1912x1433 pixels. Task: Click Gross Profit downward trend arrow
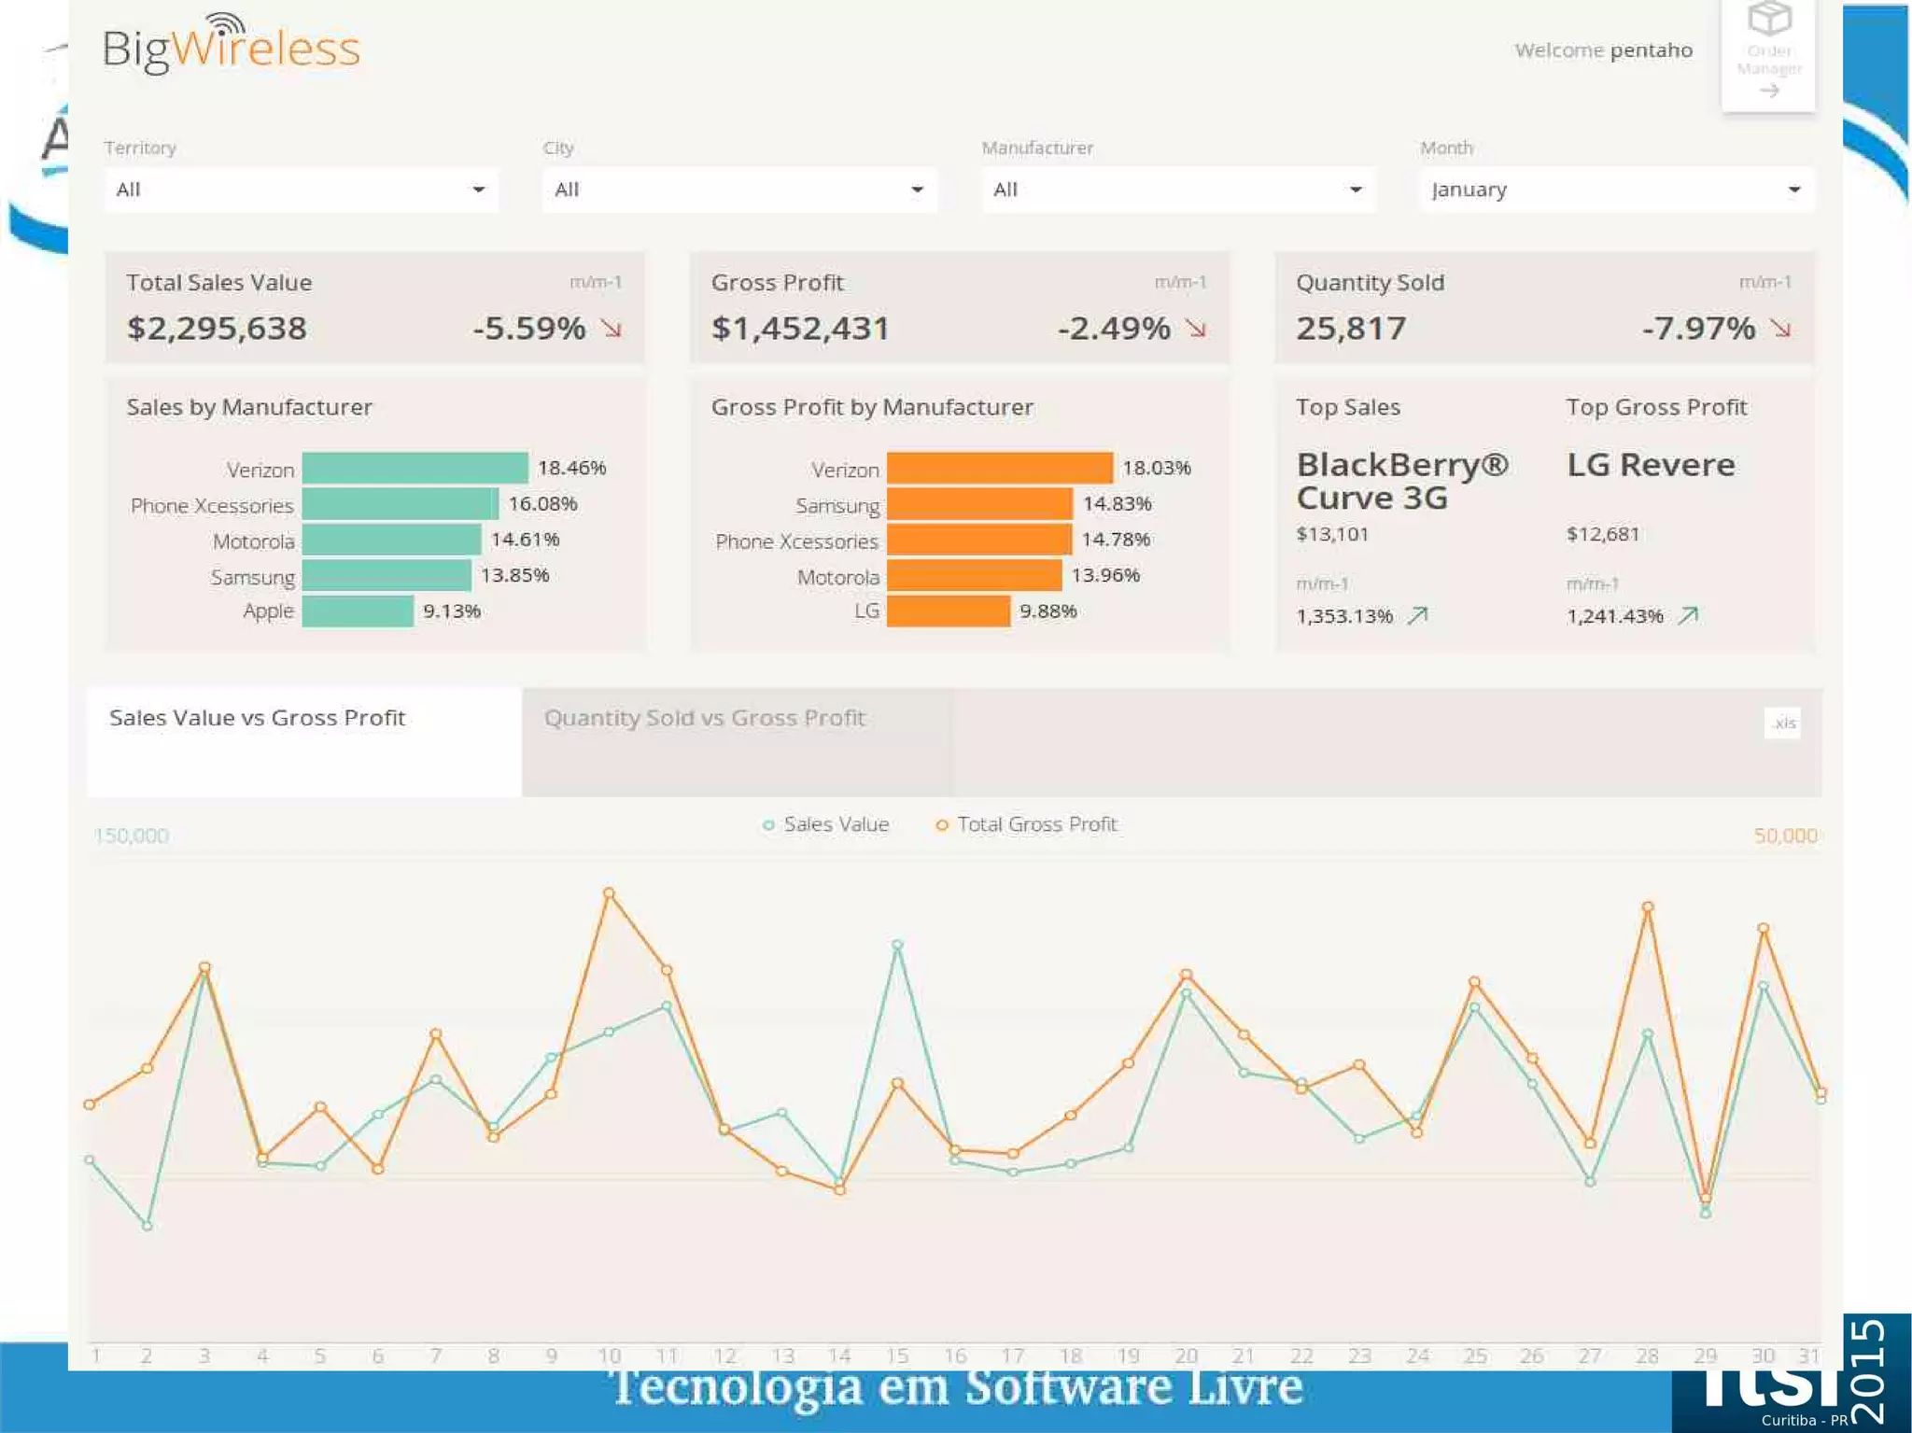(1196, 328)
